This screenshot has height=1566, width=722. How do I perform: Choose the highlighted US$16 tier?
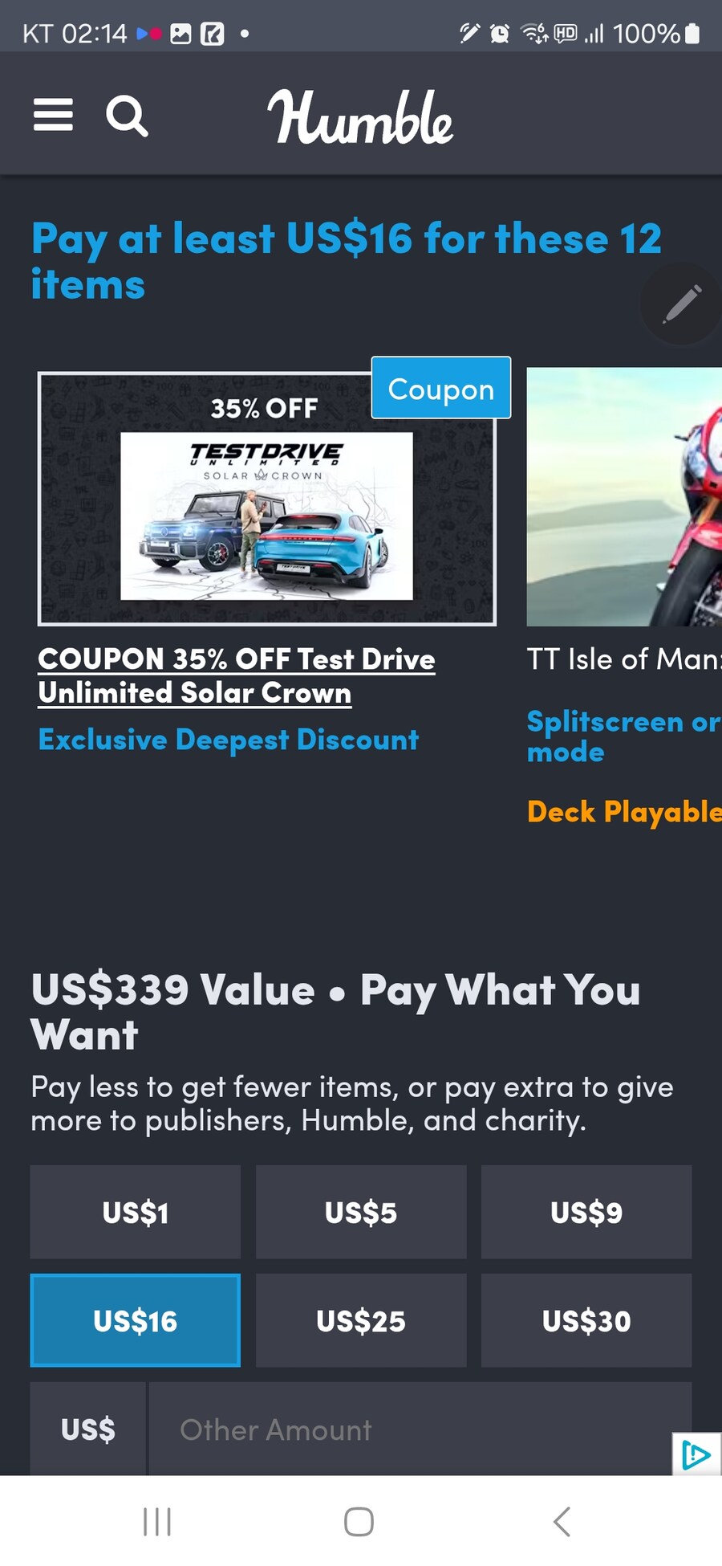pos(136,1320)
